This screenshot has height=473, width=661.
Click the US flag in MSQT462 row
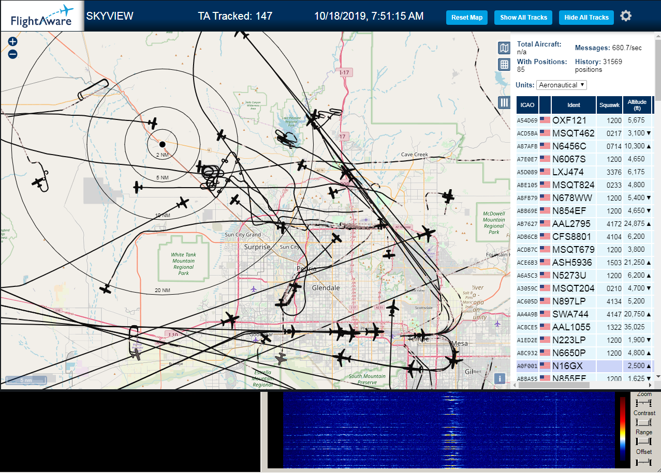(x=545, y=133)
